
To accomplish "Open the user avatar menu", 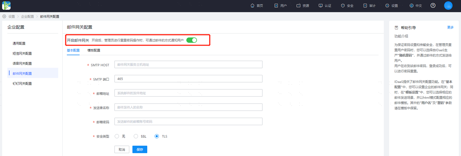I will [448, 6].
